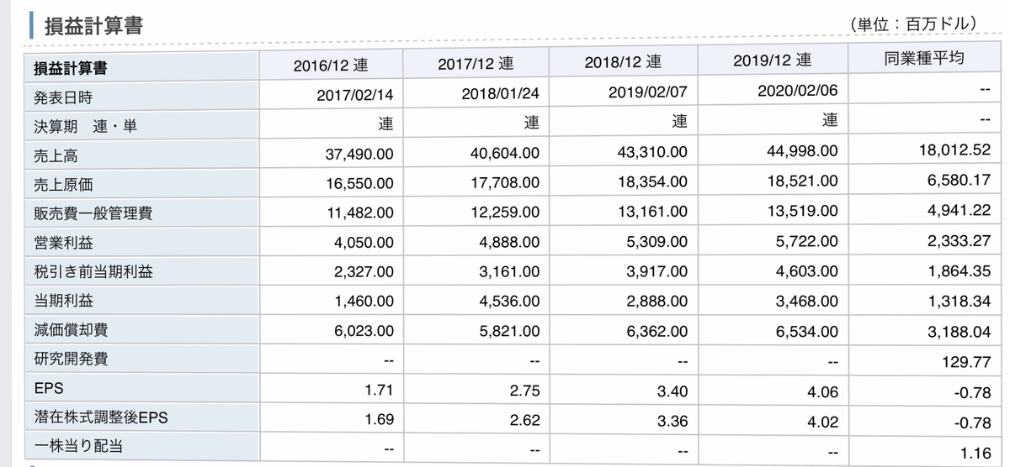Click pretax income 2,327.00
1010x467 pixels.
pyautogui.click(x=363, y=272)
